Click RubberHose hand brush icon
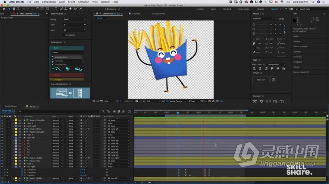This screenshot has width=329, height=184. pyautogui.click(x=78, y=69)
